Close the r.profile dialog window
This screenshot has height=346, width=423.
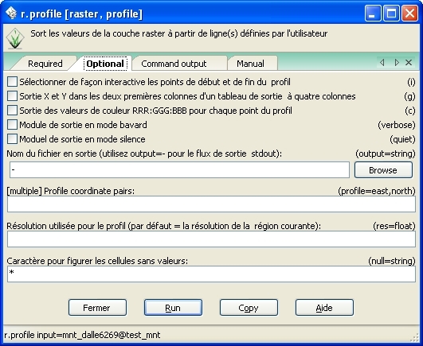[x=409, y=14]
